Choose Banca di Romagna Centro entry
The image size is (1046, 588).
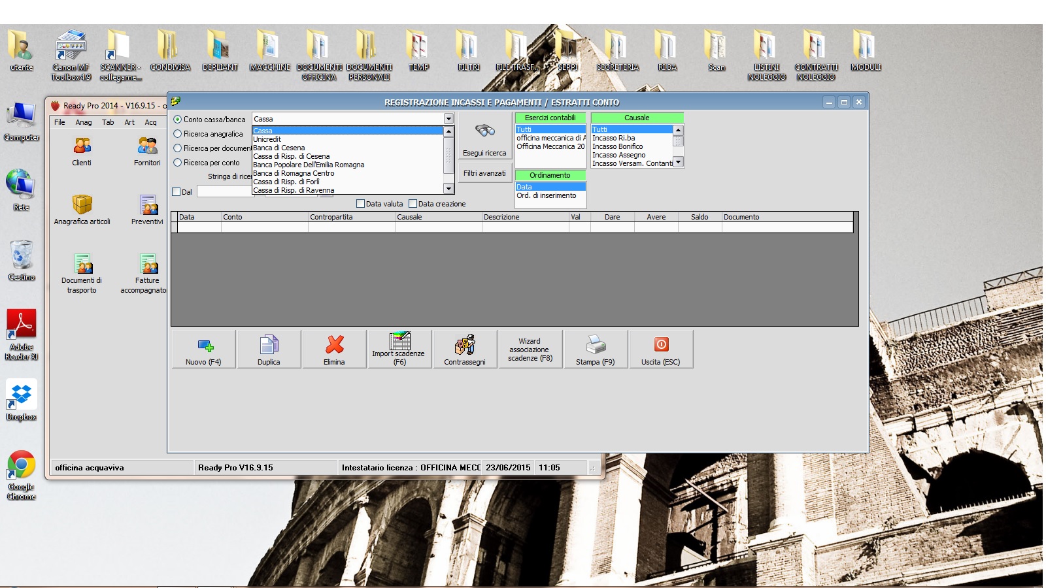[x=348, y=173]
